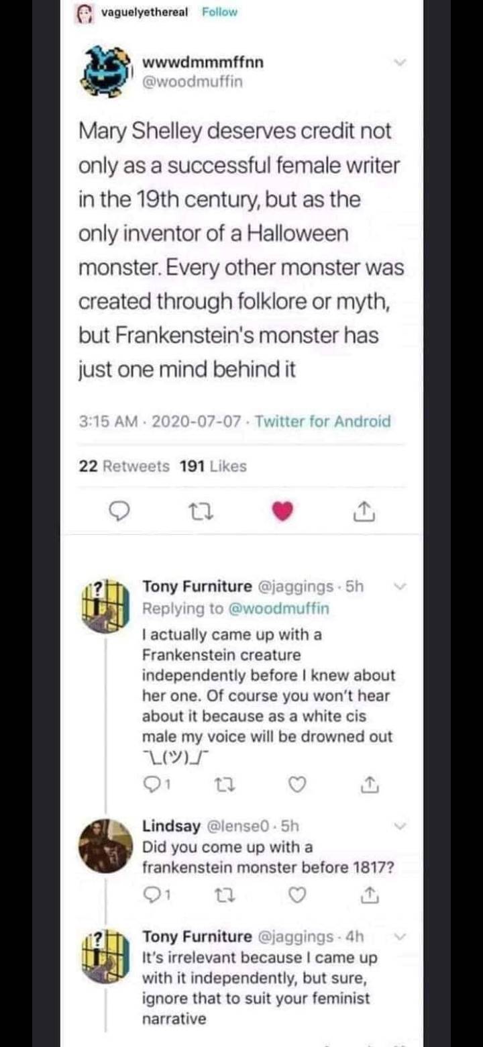View the 191 Likes list
Image resolution: width=483 pixels, height=1047 pixels.
tap(213, 466)
